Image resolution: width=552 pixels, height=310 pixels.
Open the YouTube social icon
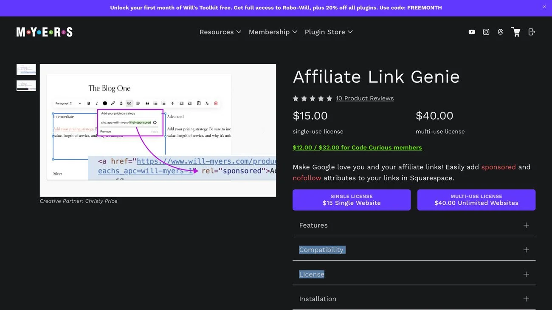point(471,32)
